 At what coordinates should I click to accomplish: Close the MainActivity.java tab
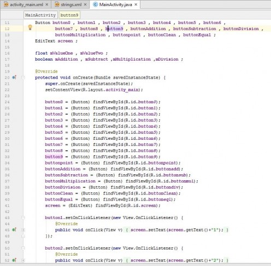(x=136, y=5)
